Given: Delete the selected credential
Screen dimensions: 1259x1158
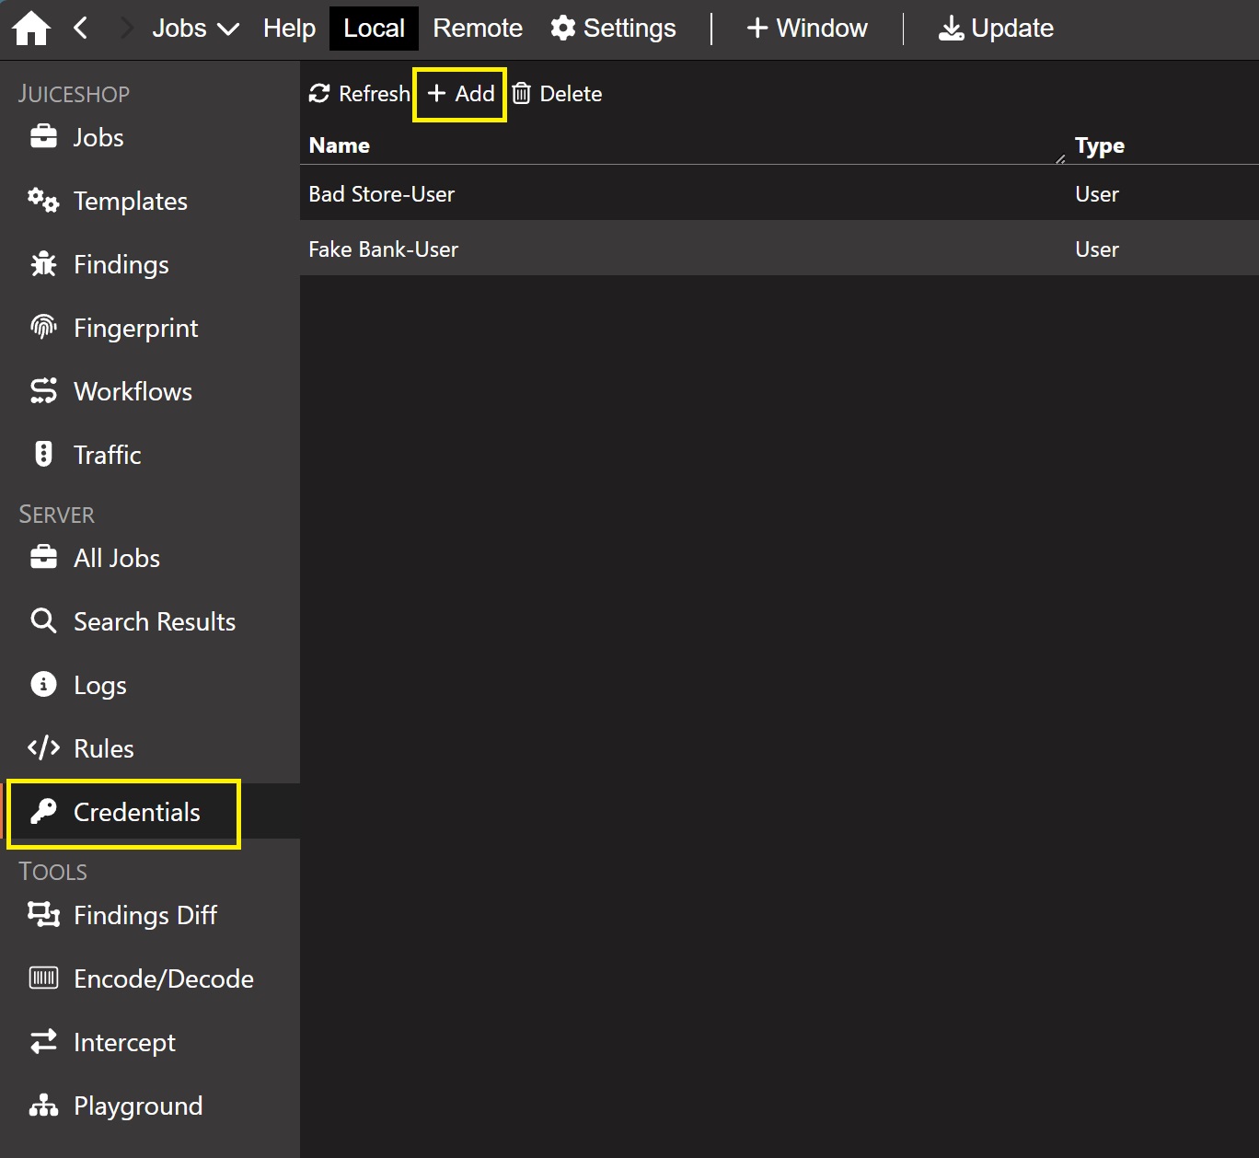Looking at the screenshot, I should pyautogui.click(x=558, y=94).
